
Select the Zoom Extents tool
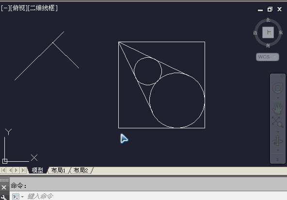(x=278, y=122)
